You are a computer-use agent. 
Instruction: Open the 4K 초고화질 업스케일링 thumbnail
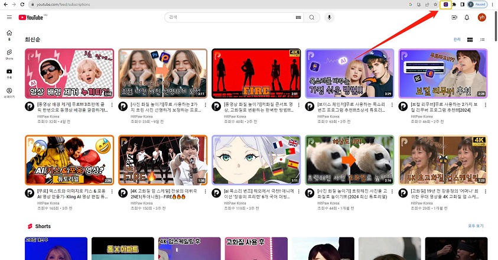tap(442, 160)
